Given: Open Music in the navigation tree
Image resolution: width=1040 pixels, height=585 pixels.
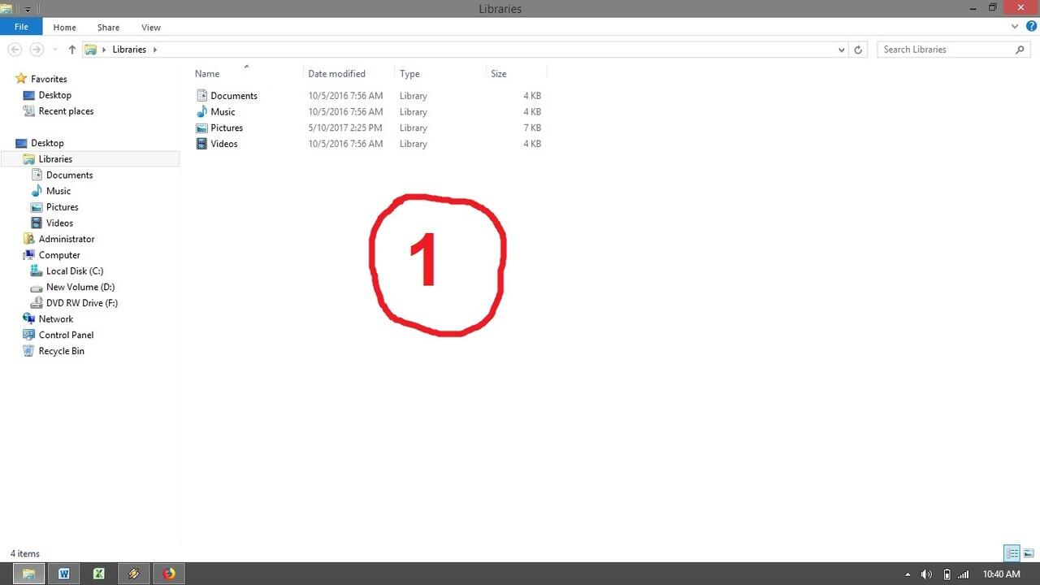Looking at the screenshot, I should (58, 191).
